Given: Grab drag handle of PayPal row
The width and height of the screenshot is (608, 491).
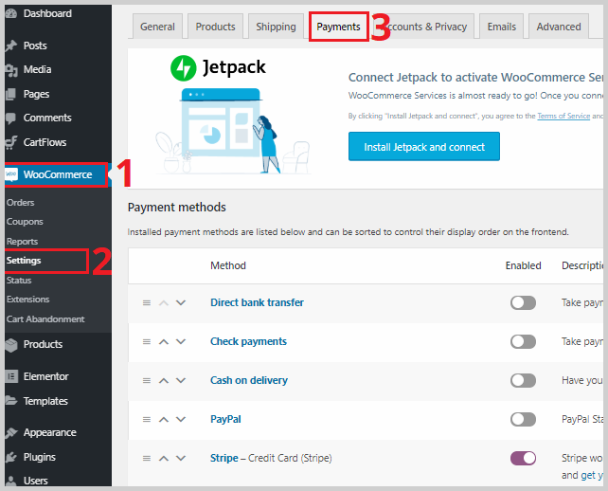Looking at the screenshot, I should (147, 419).
